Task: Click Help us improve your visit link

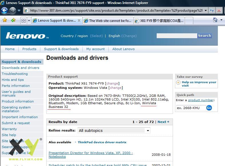Action: [x=199, y=84]
